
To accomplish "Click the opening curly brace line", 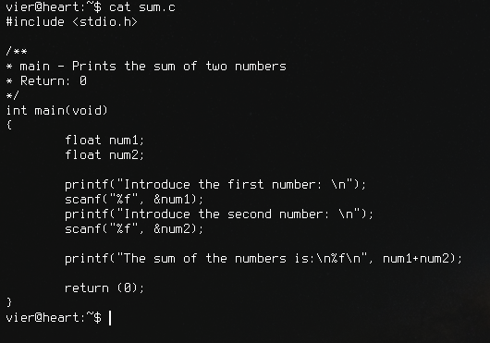I will 9,125.
